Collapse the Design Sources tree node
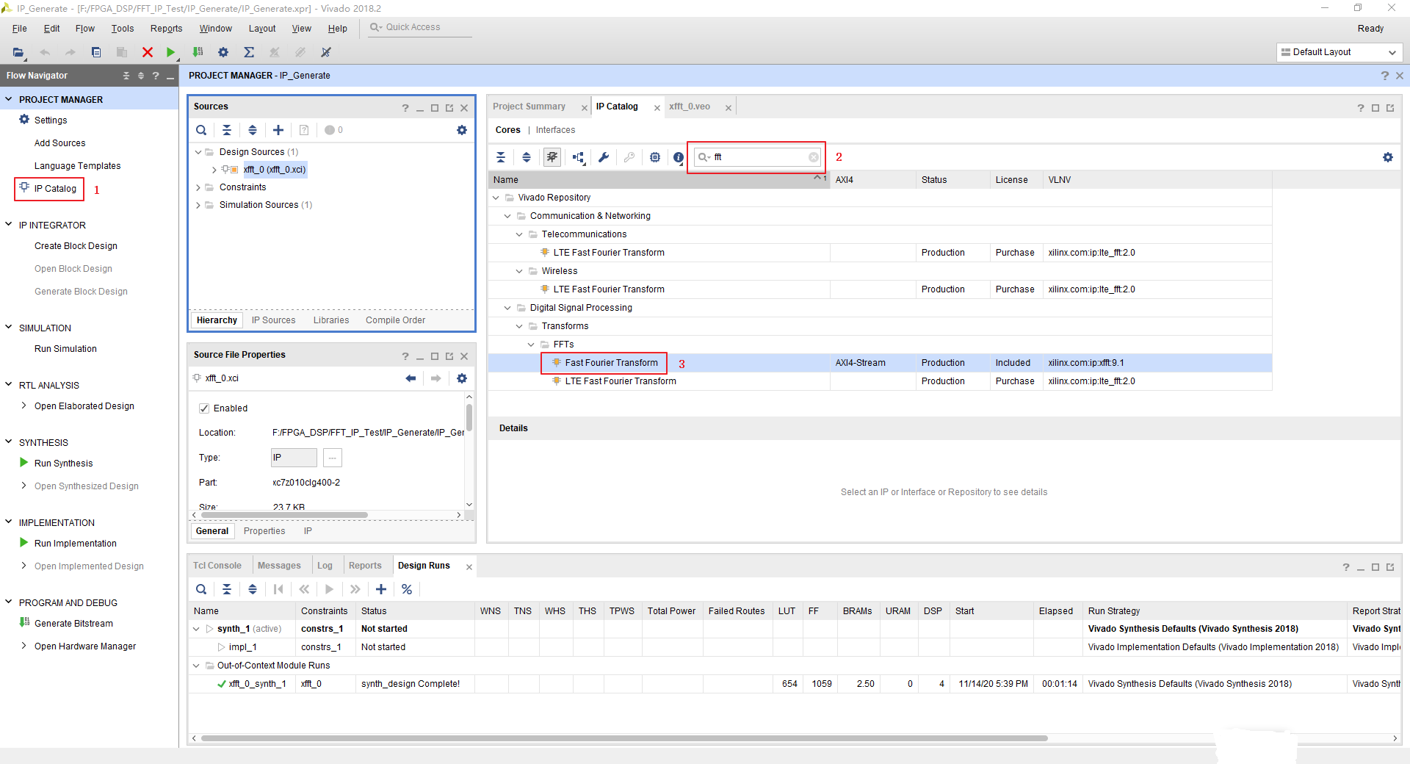Image resolution: width=1410 pixels, height=764 pixels. click(x=198, y=152)
